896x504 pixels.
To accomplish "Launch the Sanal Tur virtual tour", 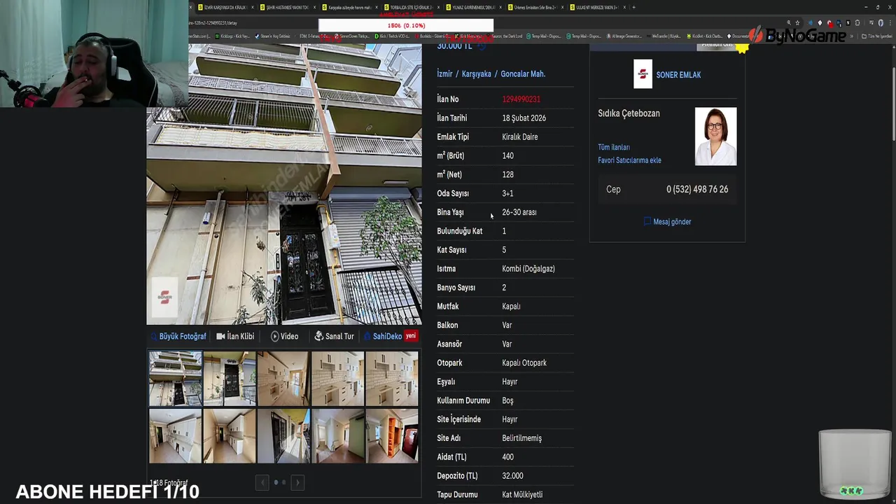I will pos(335,336).
